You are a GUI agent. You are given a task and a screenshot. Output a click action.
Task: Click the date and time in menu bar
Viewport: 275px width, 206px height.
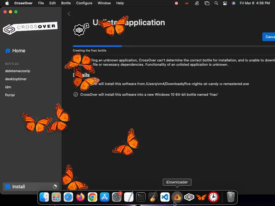pos(255,3)
